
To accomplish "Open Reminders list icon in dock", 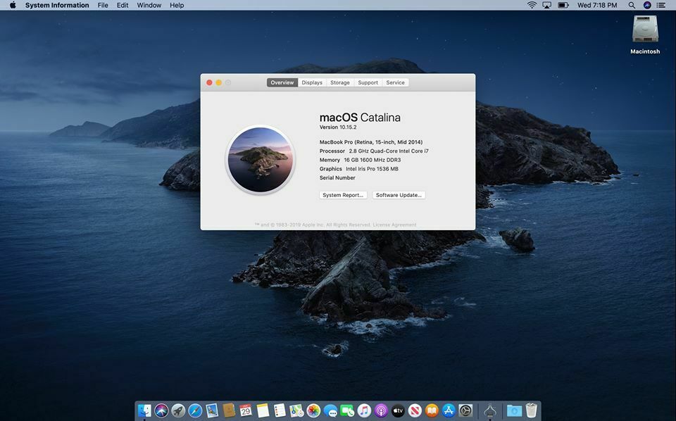I will 280,410.
